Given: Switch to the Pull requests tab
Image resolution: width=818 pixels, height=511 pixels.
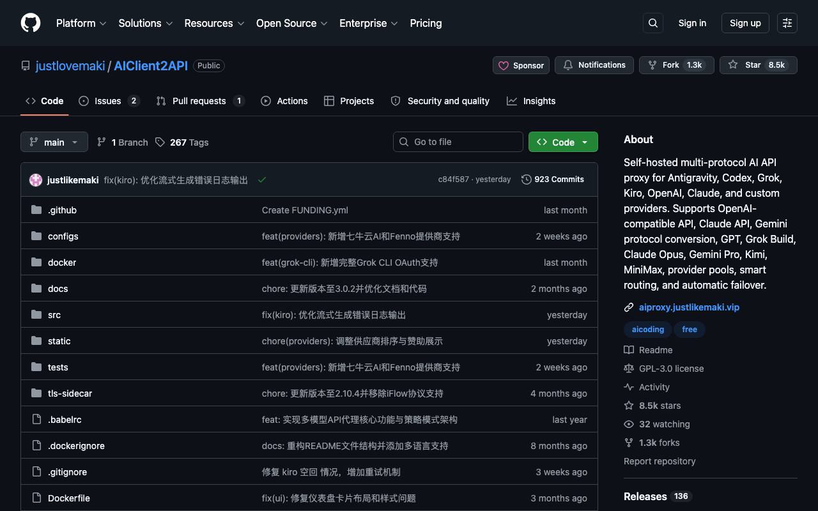Looking at the screenshot, I should tap(201, 101).
